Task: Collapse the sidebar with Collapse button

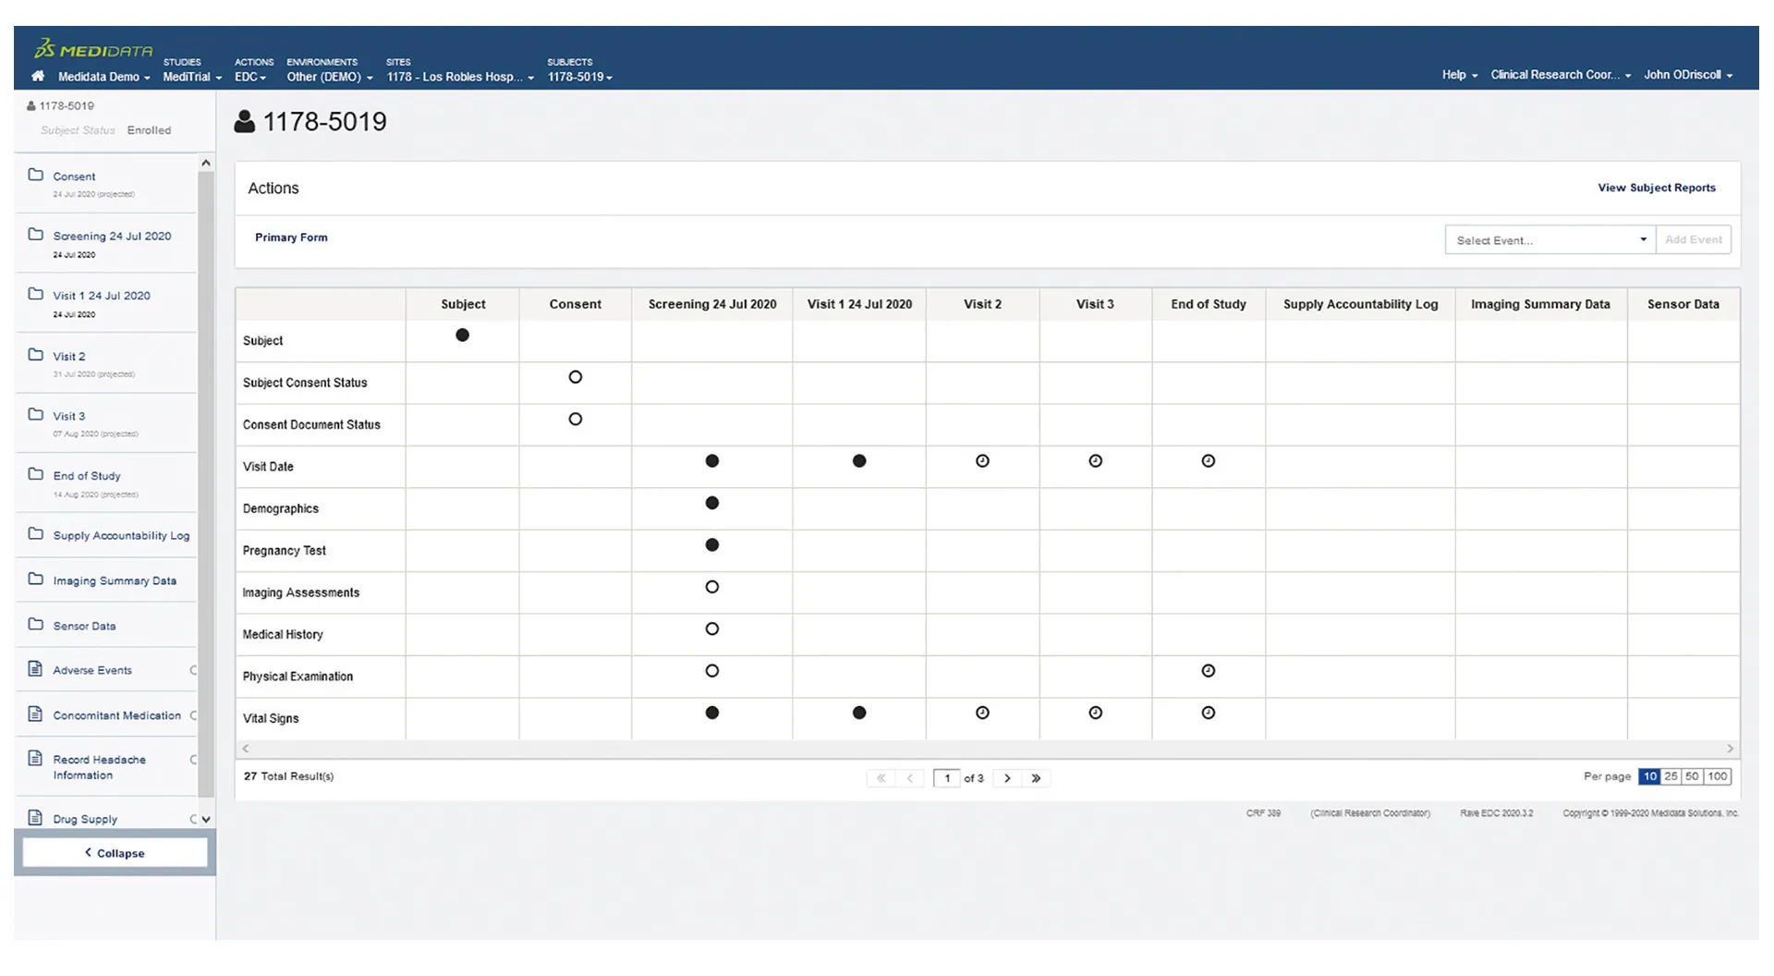Action: click(115, 853)
